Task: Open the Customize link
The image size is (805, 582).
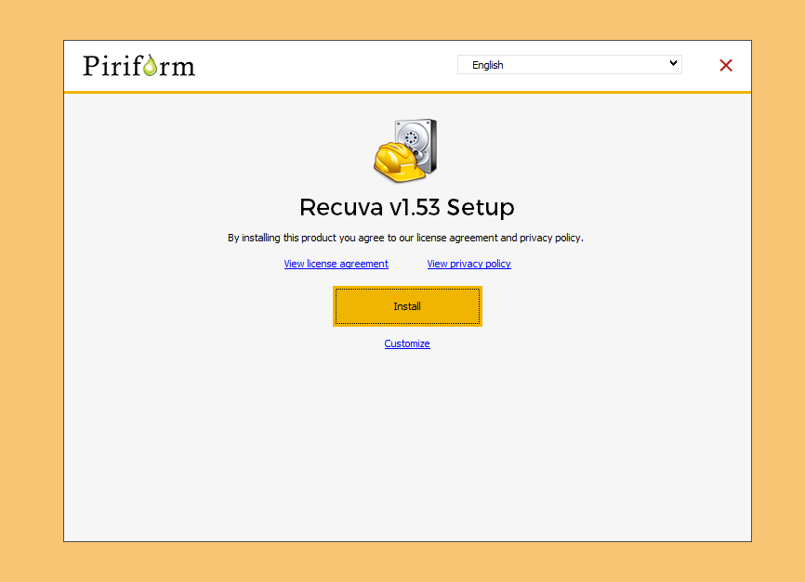Action: (x=407, y=343)
